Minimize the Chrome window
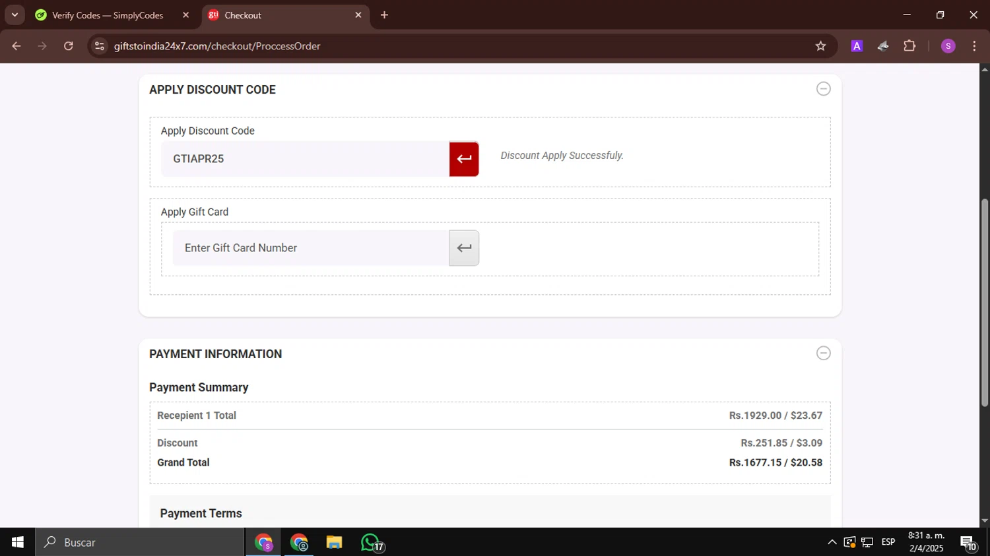This screenshot has width=990, height=556. pos(907,15)
